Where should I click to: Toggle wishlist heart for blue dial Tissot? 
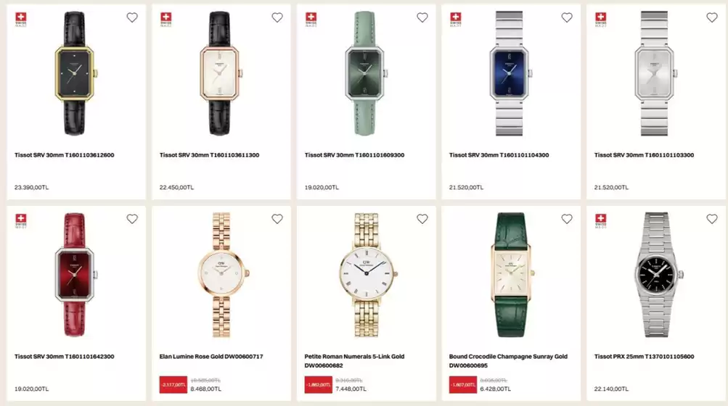[x=567, y=17]
